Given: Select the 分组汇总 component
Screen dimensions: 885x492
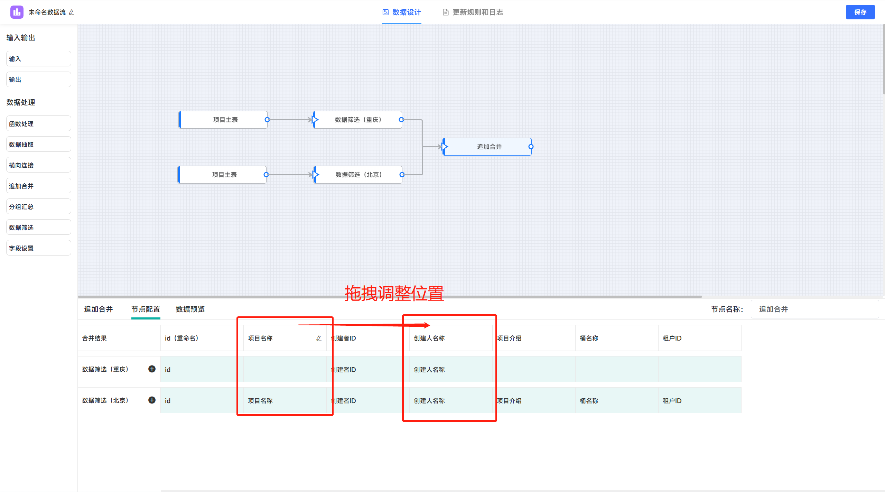Looking at the screenshot, I should [39, 206].
